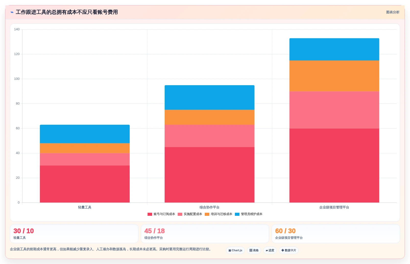The image size is (410, 264).
Task: Click the 工作跟进工具的总拥有成本 title text
Action: pos(67,12)
